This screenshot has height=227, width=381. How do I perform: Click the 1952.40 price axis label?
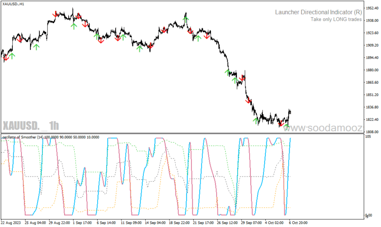372,8
